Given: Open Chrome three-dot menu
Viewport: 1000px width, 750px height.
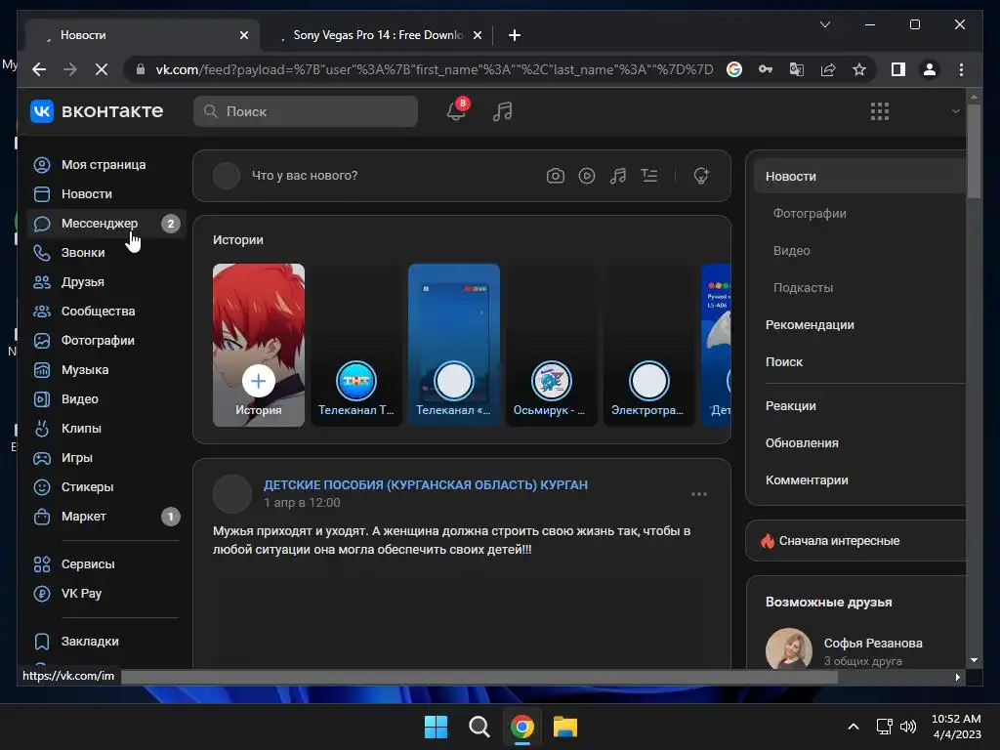Looking at the screenshot, I should tap(961, 69).
